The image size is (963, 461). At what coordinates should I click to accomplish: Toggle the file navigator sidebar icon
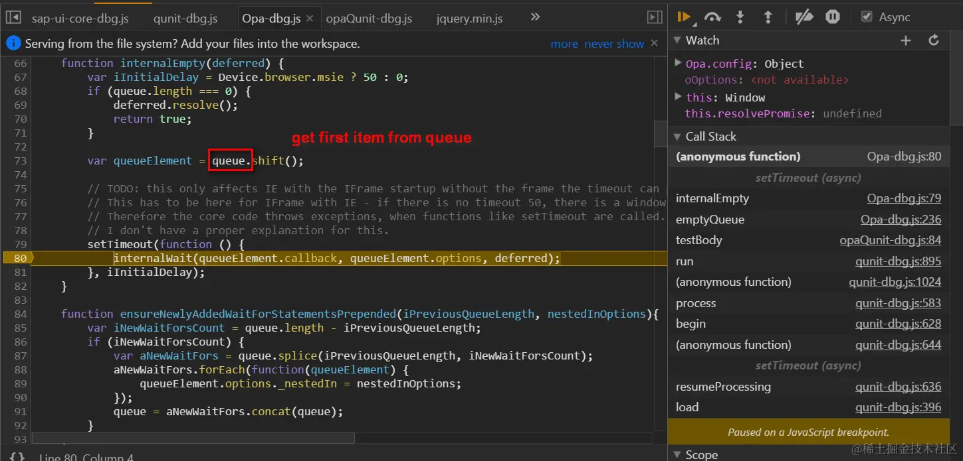tap(13, 18)
